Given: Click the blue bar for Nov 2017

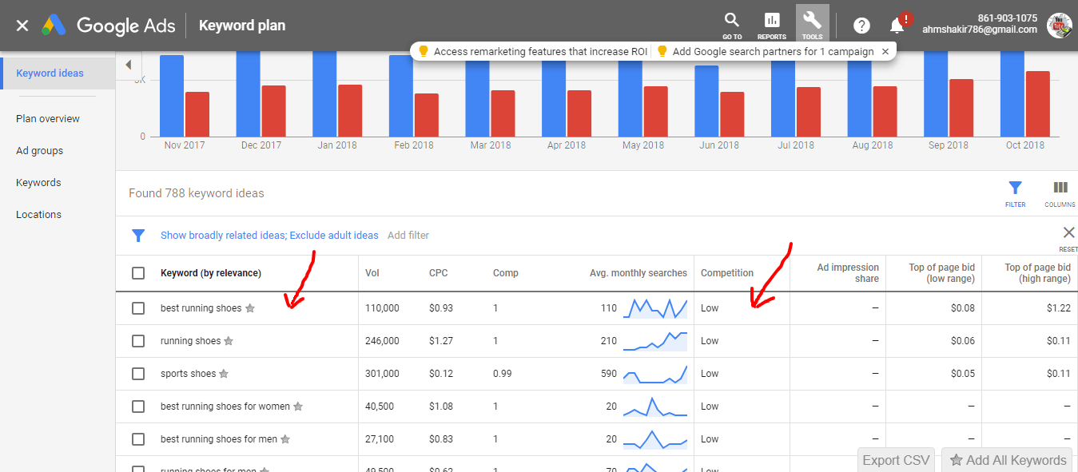Looking at the screenshot, I should pos(172,95).
